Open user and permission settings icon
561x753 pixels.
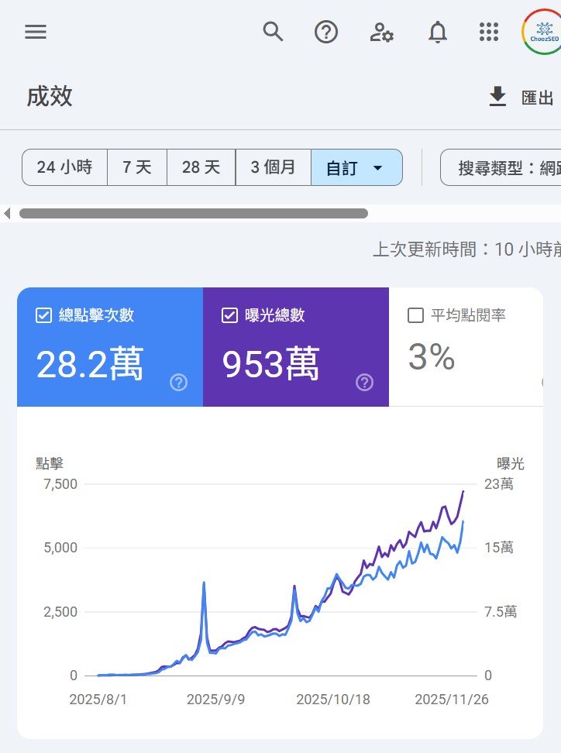click(x=381, y=32)
